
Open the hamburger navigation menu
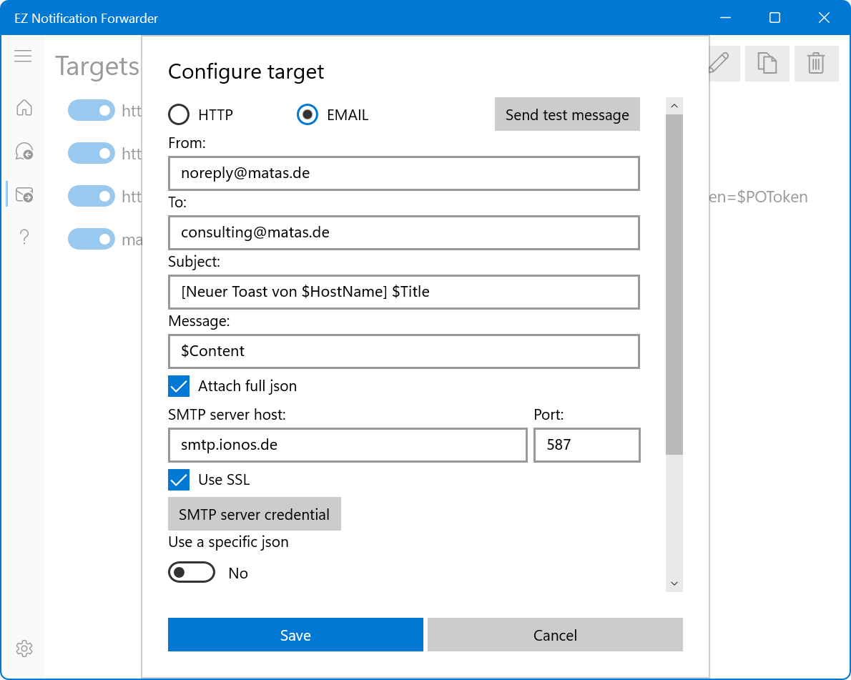[23, 56]
